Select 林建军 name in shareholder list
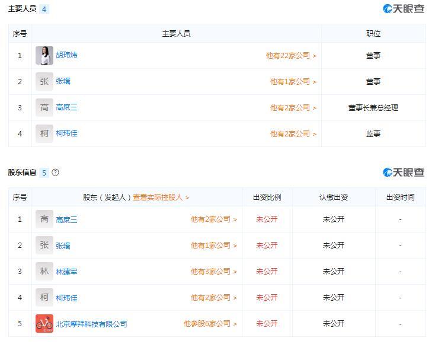Viewport: 435px width, 344px height. click(x=66, y=272)
